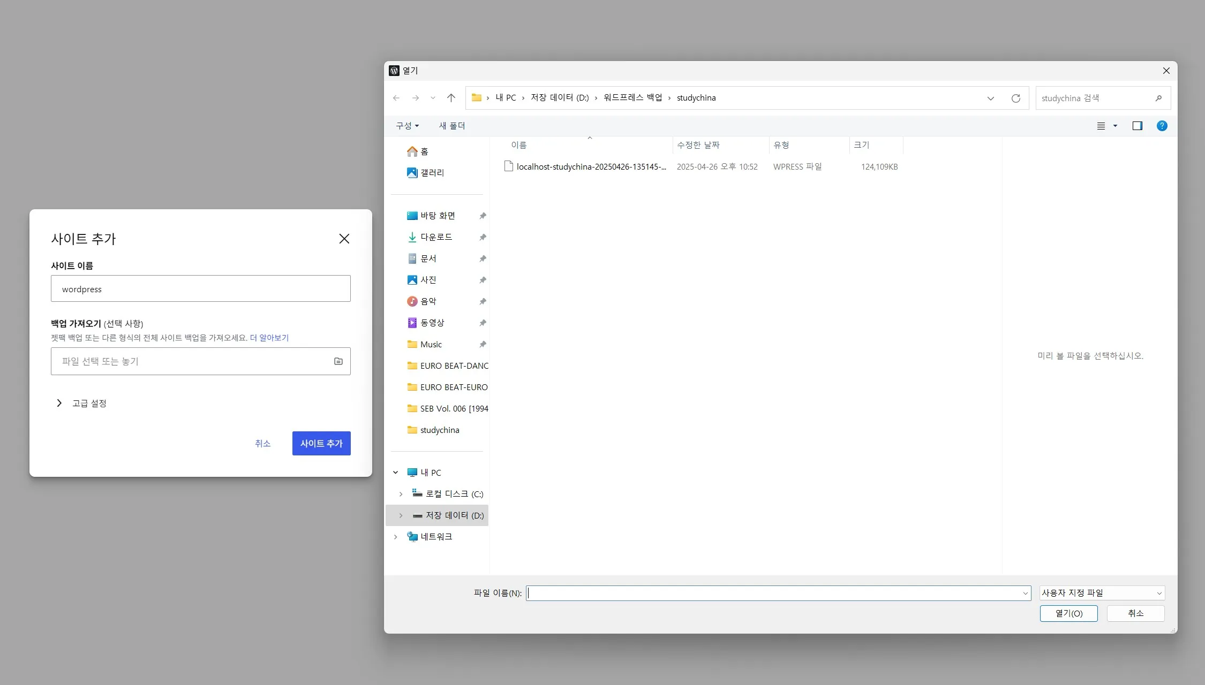Click blue '사이트 추가' submit button

pyautogui.click(x=321, y=443)
